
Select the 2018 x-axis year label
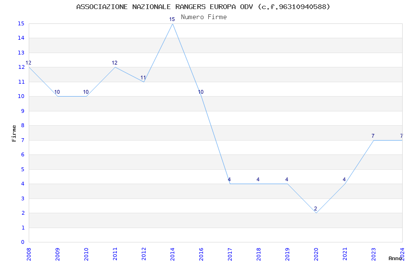[259, 254]
